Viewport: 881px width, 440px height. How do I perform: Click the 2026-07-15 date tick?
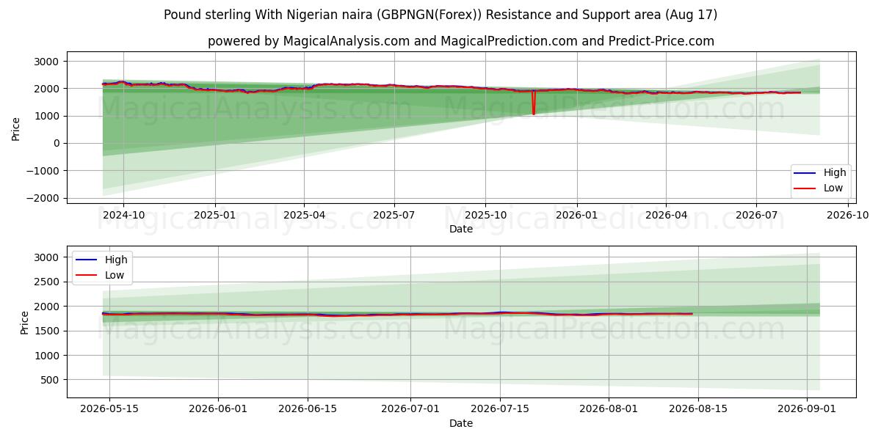(x=500, y=409)
